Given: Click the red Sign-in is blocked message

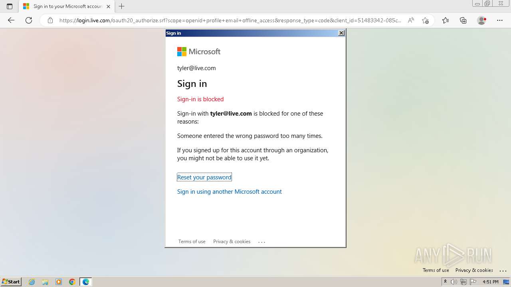Looking at the screenshot, I should [x=200, y=99].
